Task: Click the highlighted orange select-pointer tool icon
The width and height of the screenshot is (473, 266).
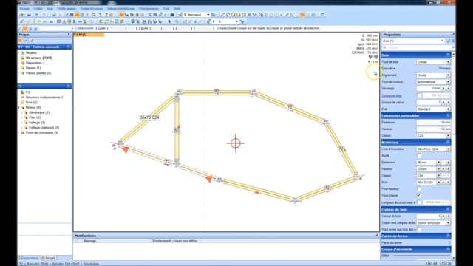Action: [x=121, y=15]
